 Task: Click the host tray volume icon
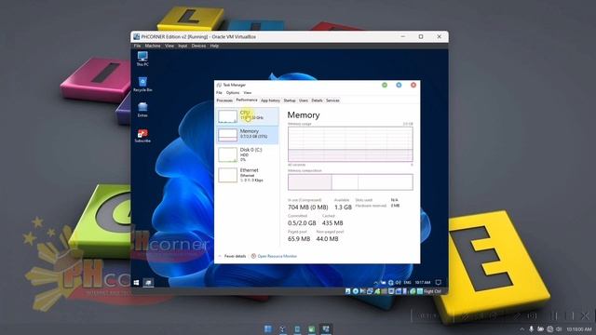[x=559, y=328]
